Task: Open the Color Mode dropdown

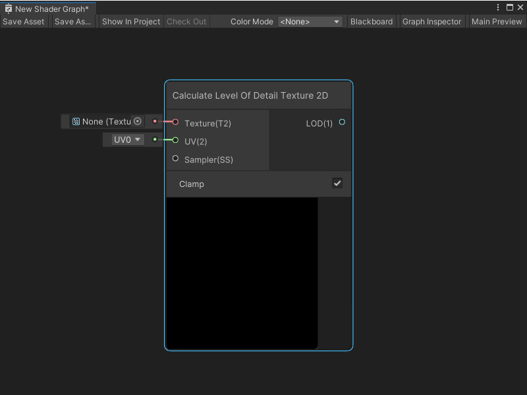Action: point(310,21)
